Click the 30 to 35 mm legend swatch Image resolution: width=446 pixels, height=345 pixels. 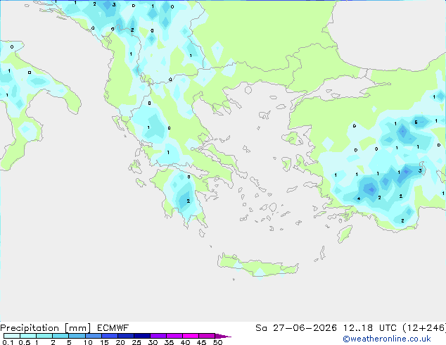point(158,336)
